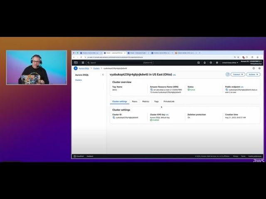Close the active cluster browser tab
The image size is (266, 199).
tap(125, 53)
